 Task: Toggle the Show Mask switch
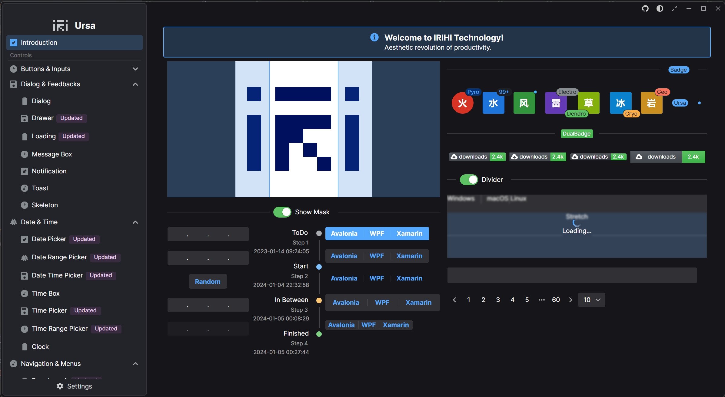(282, 212)
